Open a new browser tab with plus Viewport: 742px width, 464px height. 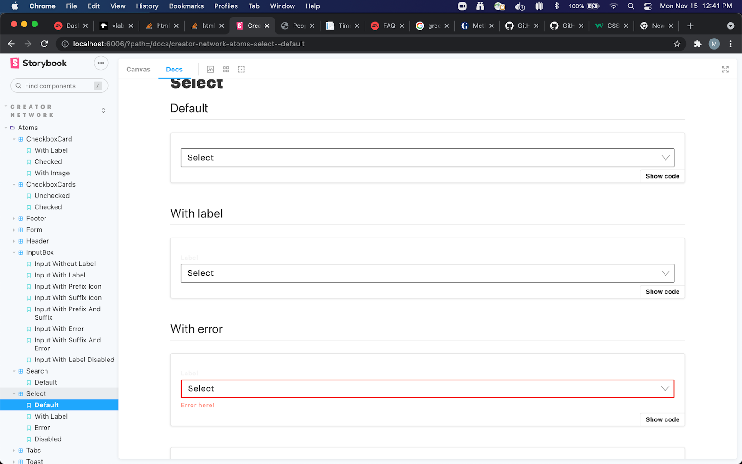pyautogui.click(x=691, y=26)
